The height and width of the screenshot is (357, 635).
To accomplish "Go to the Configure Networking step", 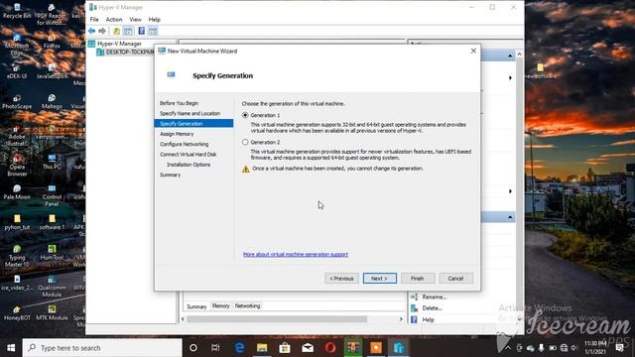I will 185,144.
